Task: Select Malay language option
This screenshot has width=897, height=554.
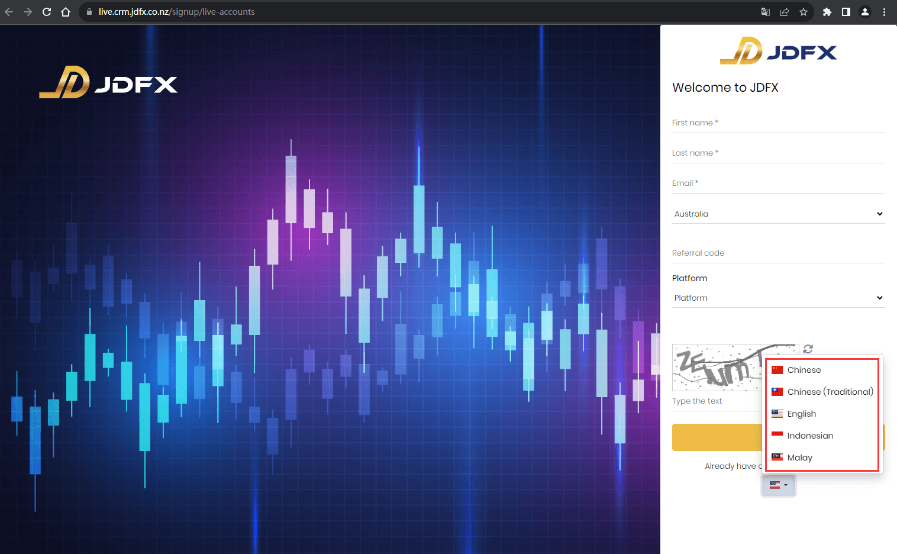Action: coord(821,458)
